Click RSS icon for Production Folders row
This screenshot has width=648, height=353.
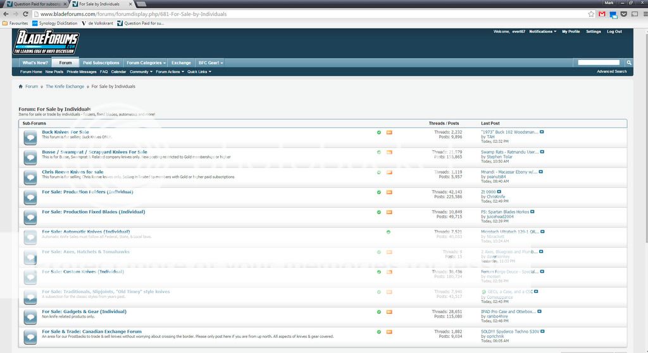pyautogui.click(x=389, y=192)
